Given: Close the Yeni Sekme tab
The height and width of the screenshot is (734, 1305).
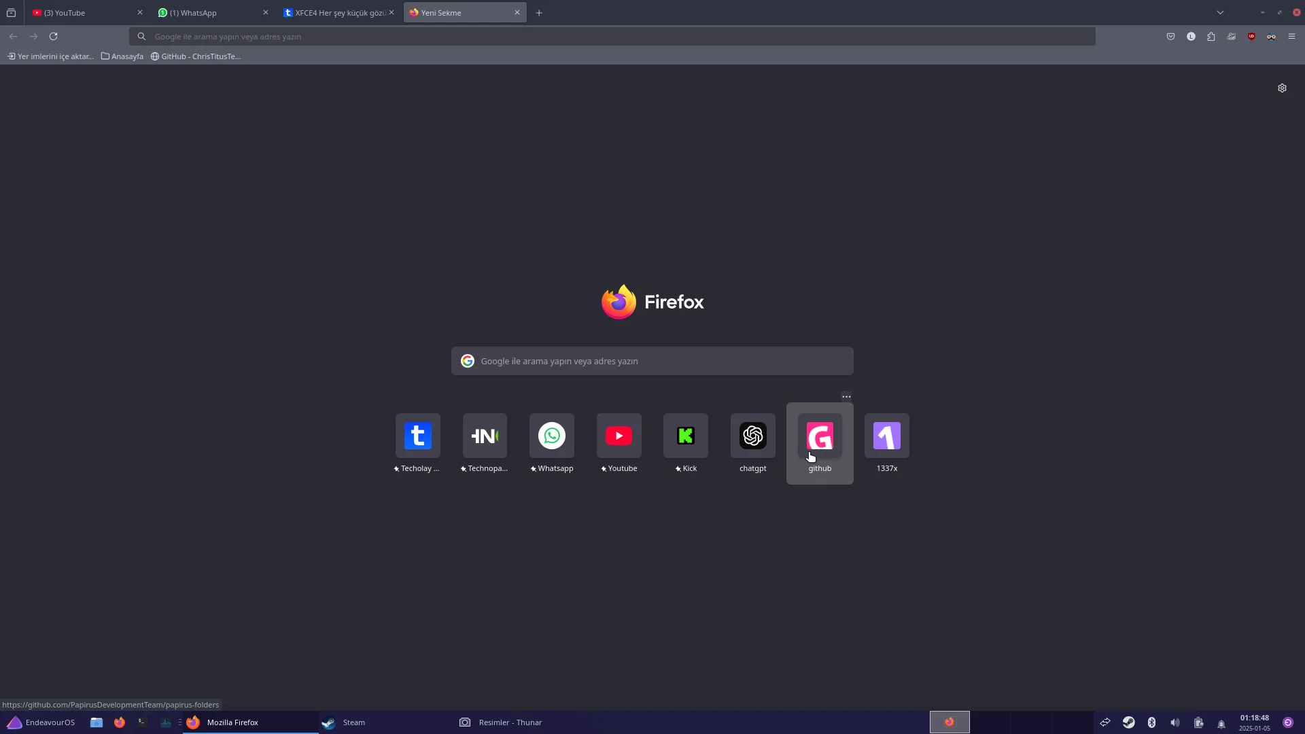Looking at the screenshot, I should point(517,13).
